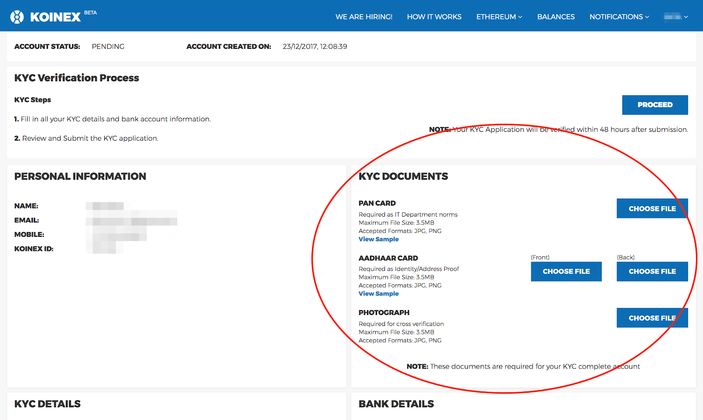Click the KYC DETAILS heading
The height and width of the screenshot is (420, 703).
pos(47,404)
